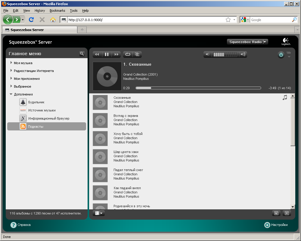The width and height of the screenshot is (301, 241).
Task: Skip to previous track button
Action: click(97, 55)
